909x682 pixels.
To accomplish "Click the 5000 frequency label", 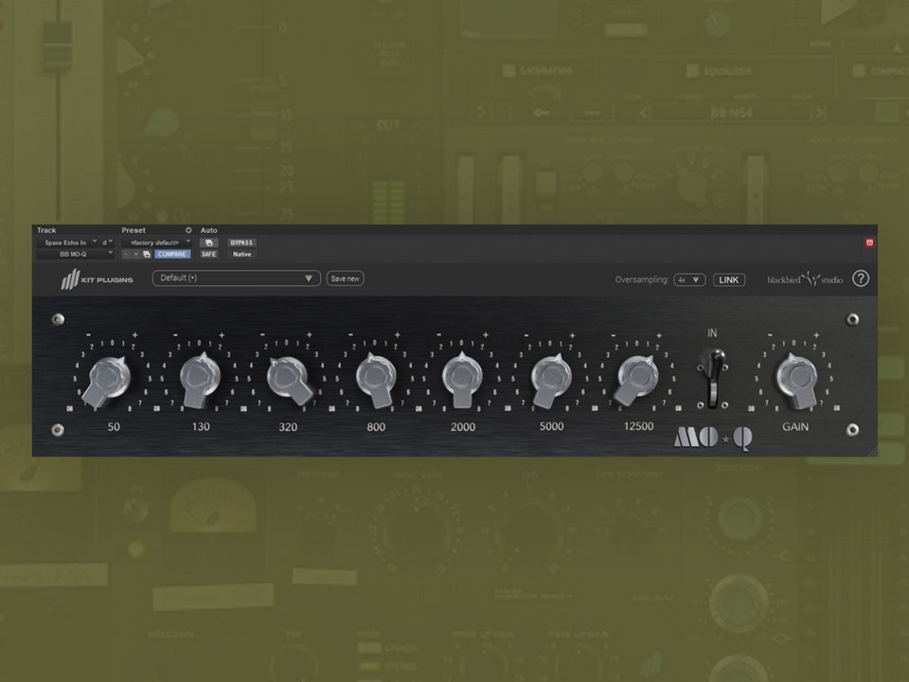I will pos(551,426).
